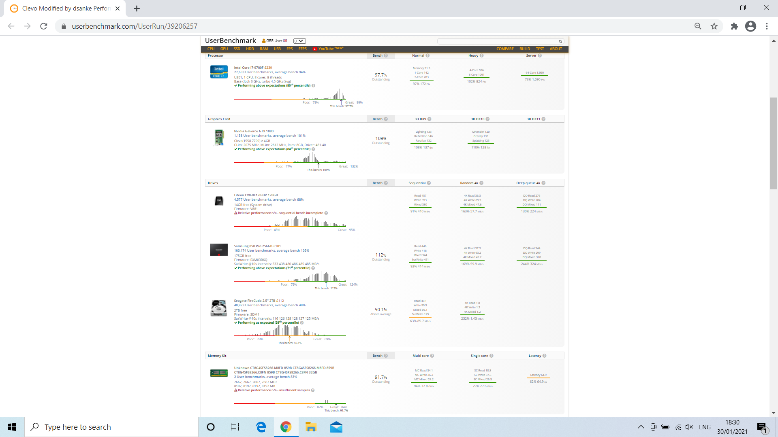Reload the page with the refresh button
Screen dimensions: 778x437
pos(44,26)
